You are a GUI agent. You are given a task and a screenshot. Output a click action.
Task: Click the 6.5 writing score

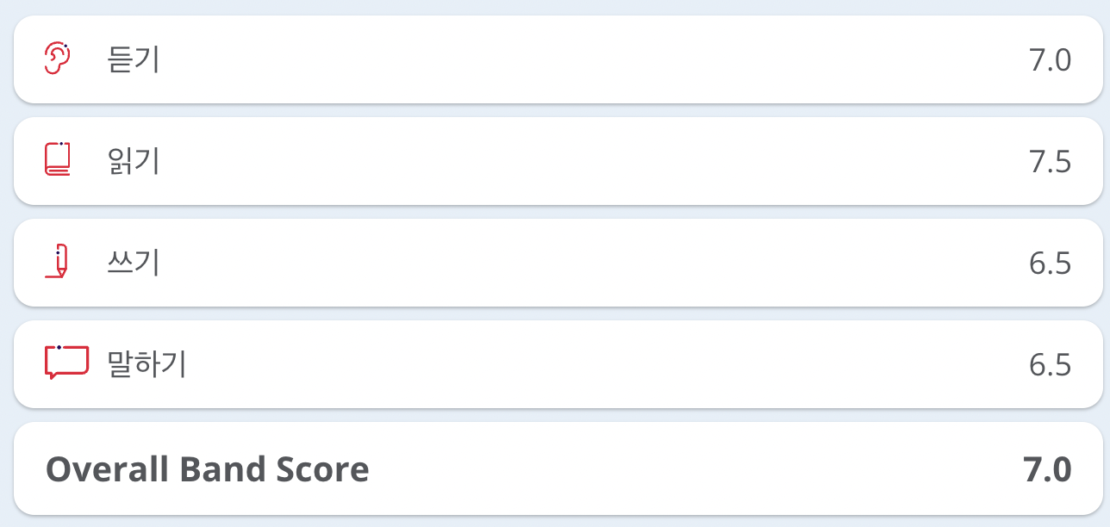point(1050,263)
